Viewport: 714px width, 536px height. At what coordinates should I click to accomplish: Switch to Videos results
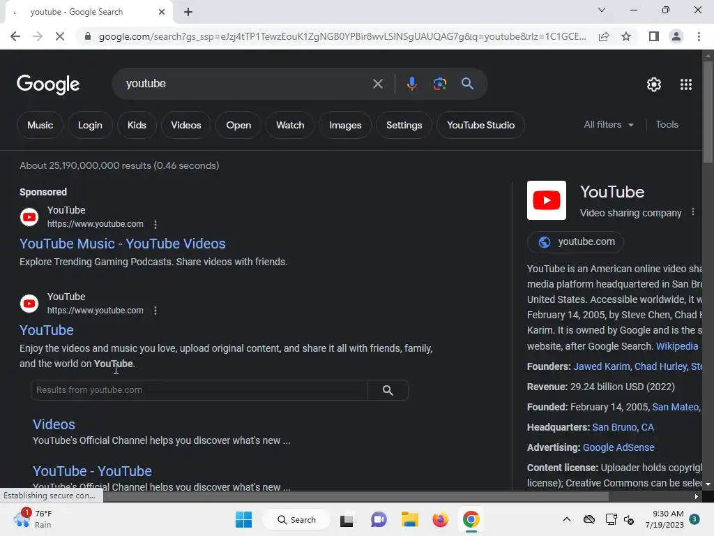[x=185, y=125]
